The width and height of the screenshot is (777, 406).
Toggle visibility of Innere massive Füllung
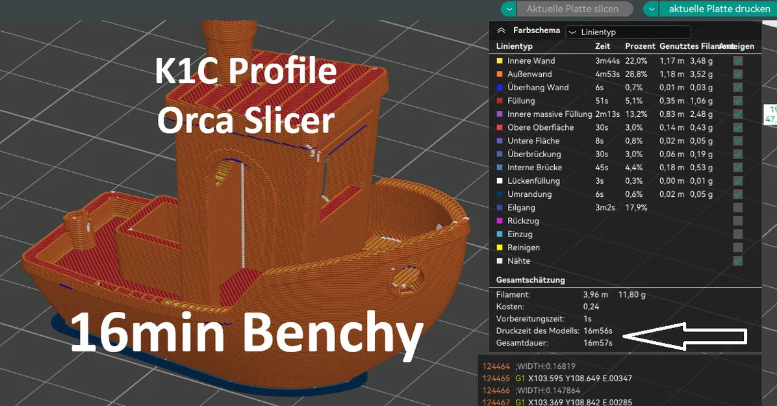738,114
